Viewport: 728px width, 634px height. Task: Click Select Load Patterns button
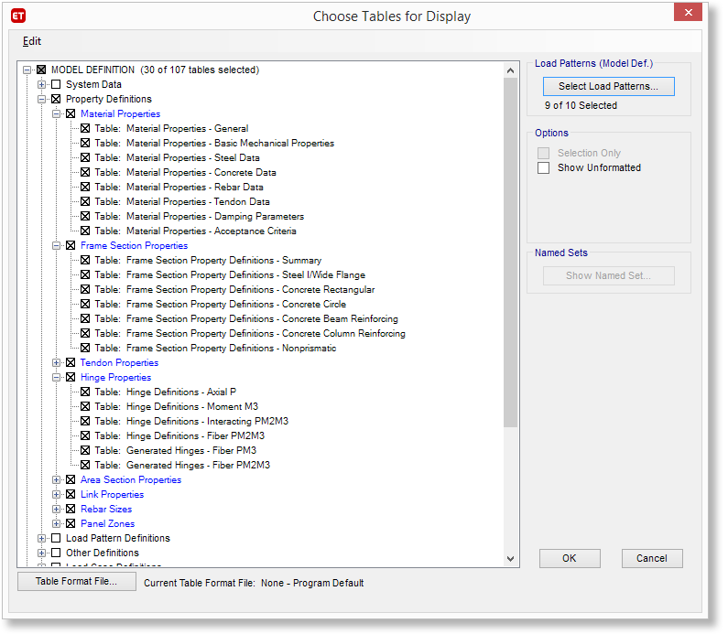coord(608,86)
